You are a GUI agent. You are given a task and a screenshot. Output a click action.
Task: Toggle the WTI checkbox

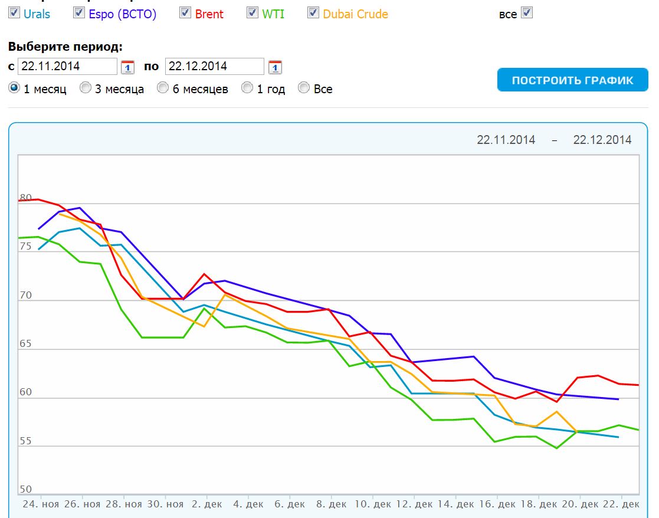[253, 12]
